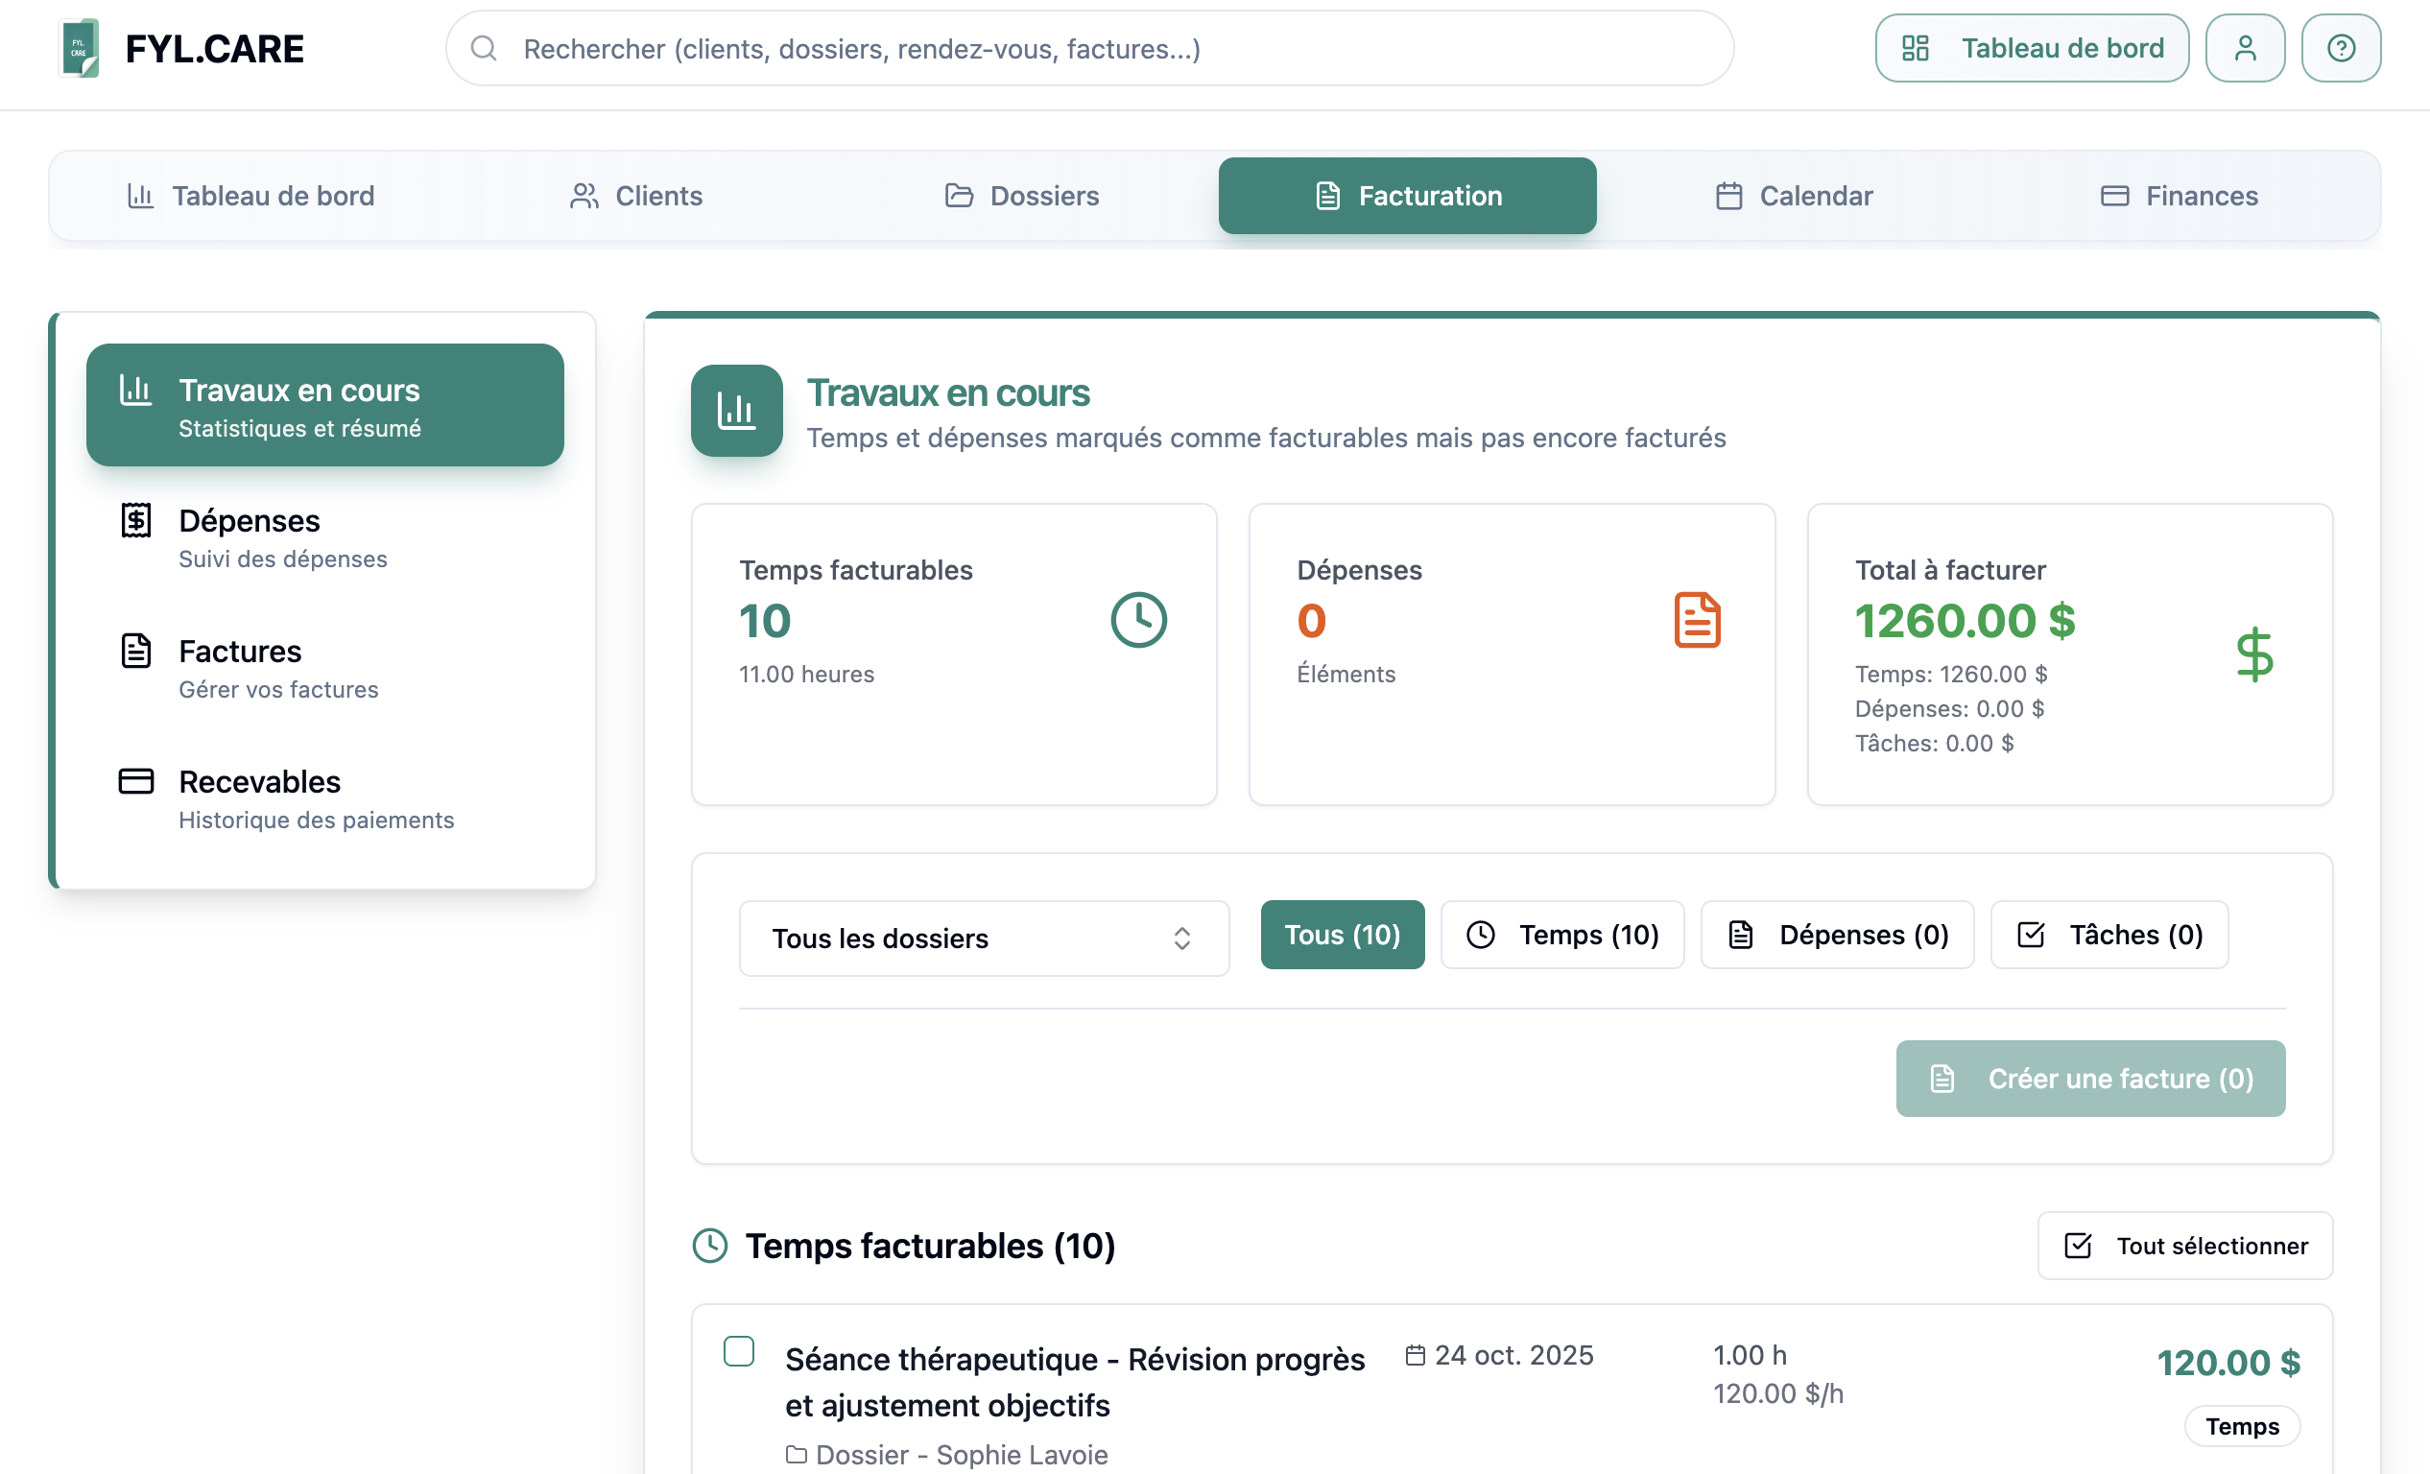Image resolution: width=2430 pixels, height=1474 pixels.
Task: Switch to the Clients tab
Action: click(x=636, y=196)
